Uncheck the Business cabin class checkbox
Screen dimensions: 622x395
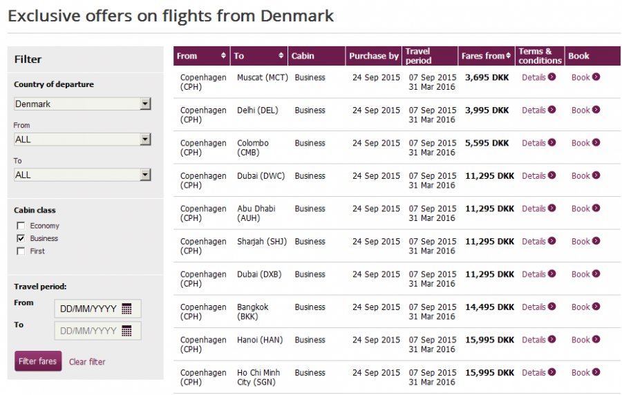tap(21, 238)
